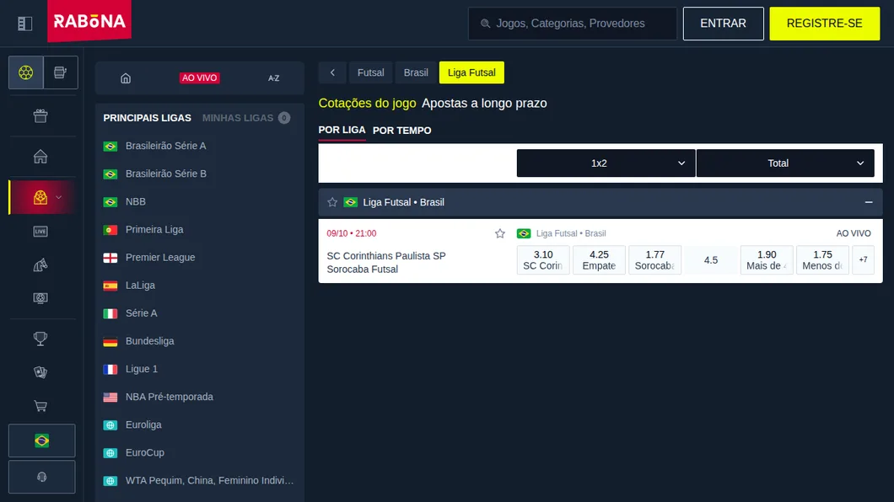
Task: Switch to the MINHAS LIGAS tab
Action: 238,118
